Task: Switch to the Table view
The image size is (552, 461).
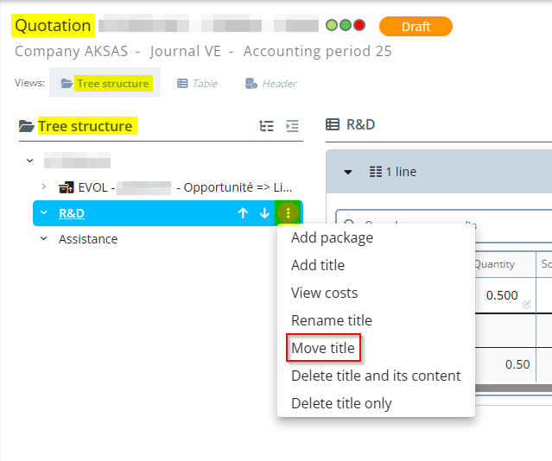Action: tap(197, 84)
